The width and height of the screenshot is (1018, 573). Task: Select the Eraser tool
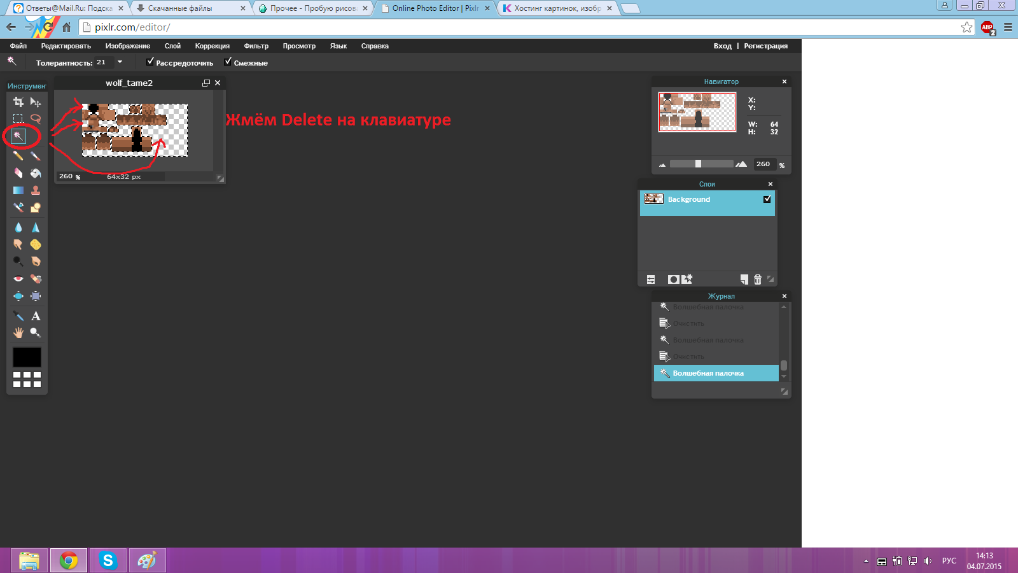pyautogui.click(x=18, y=173)
